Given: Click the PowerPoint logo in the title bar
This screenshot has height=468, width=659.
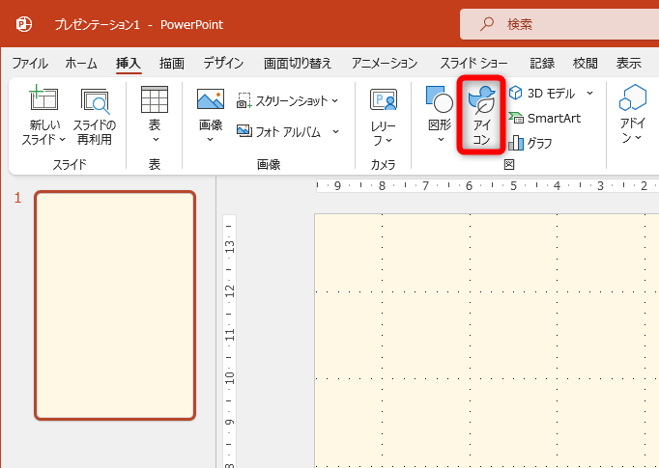Looking at the screenshot, I should tap(24, 24).
